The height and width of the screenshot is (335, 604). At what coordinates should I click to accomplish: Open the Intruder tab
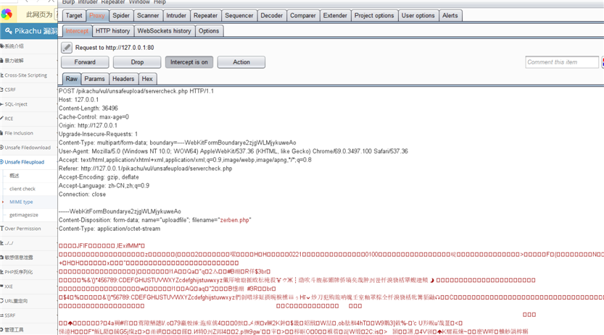(x=176, y=15)
